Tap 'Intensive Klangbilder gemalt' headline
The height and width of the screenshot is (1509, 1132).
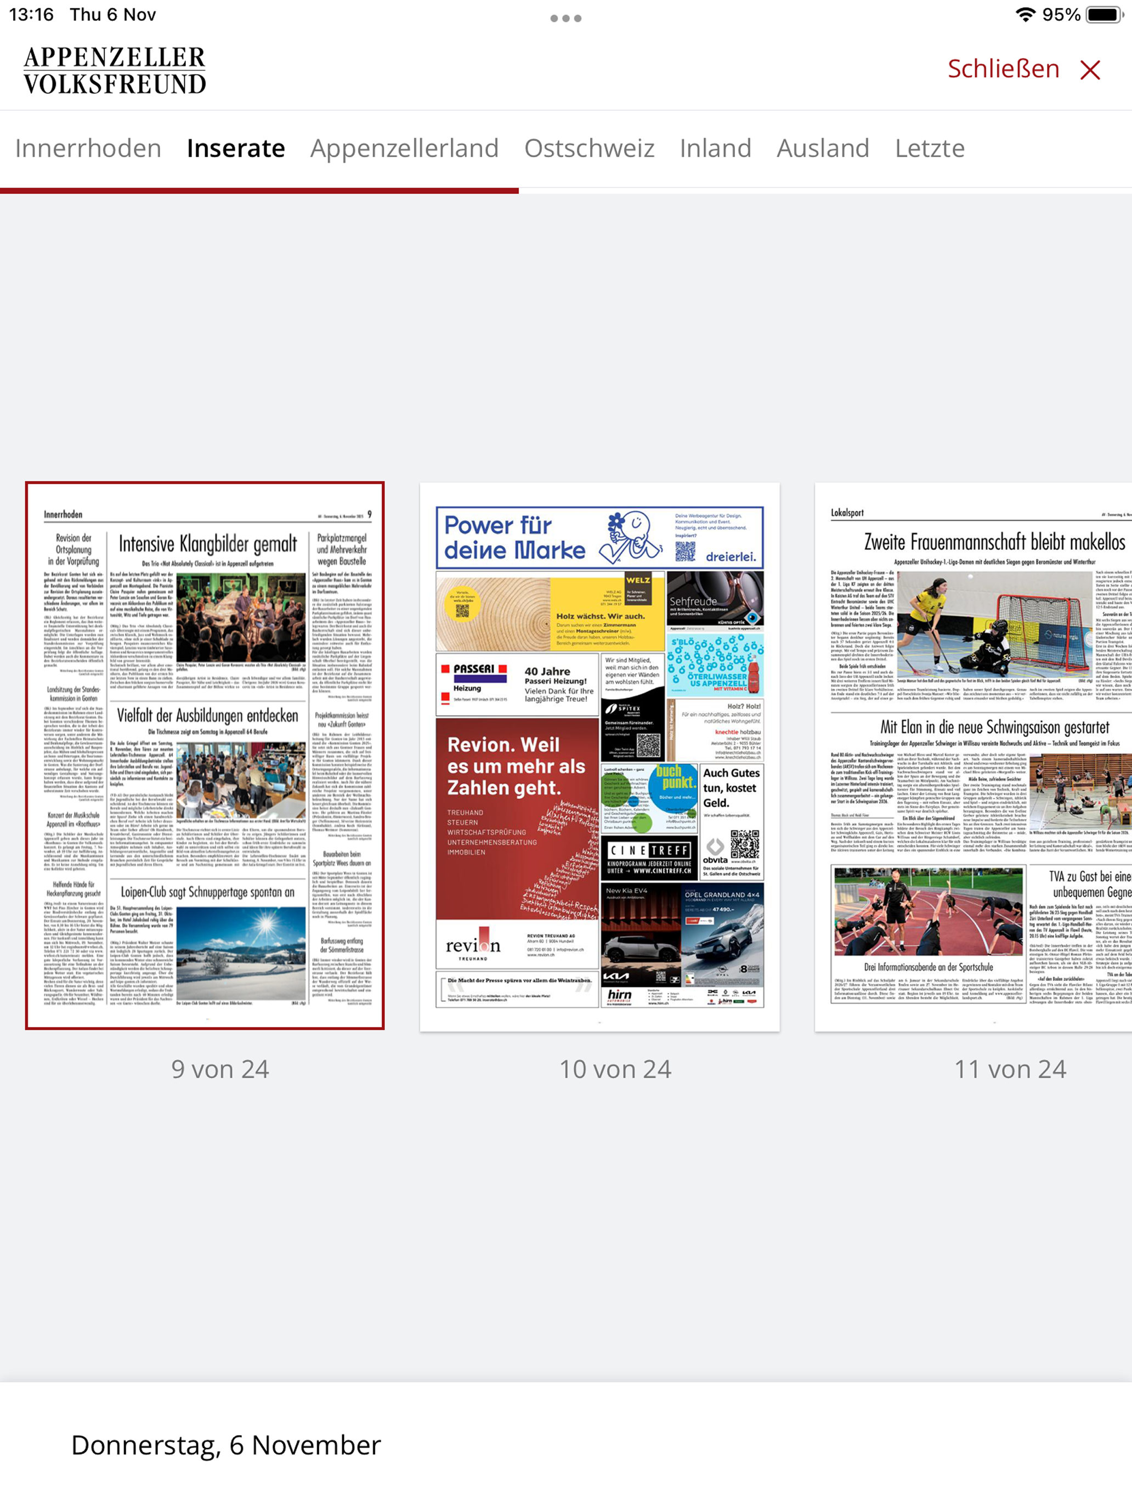pos(208,544)
